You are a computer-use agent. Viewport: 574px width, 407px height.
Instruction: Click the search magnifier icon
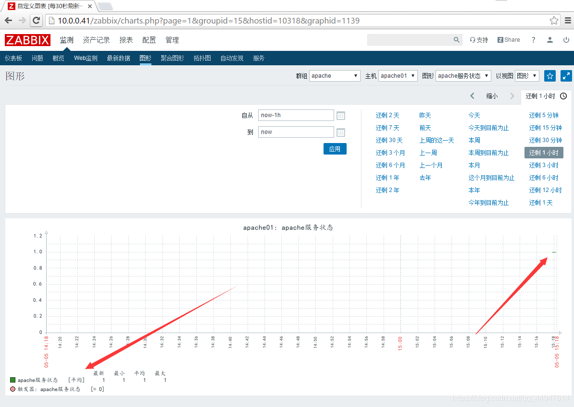tap(457, 40)
